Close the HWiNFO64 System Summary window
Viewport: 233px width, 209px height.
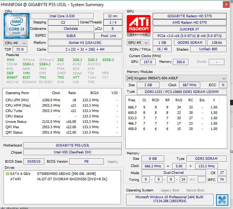click(x=226, y=5)
